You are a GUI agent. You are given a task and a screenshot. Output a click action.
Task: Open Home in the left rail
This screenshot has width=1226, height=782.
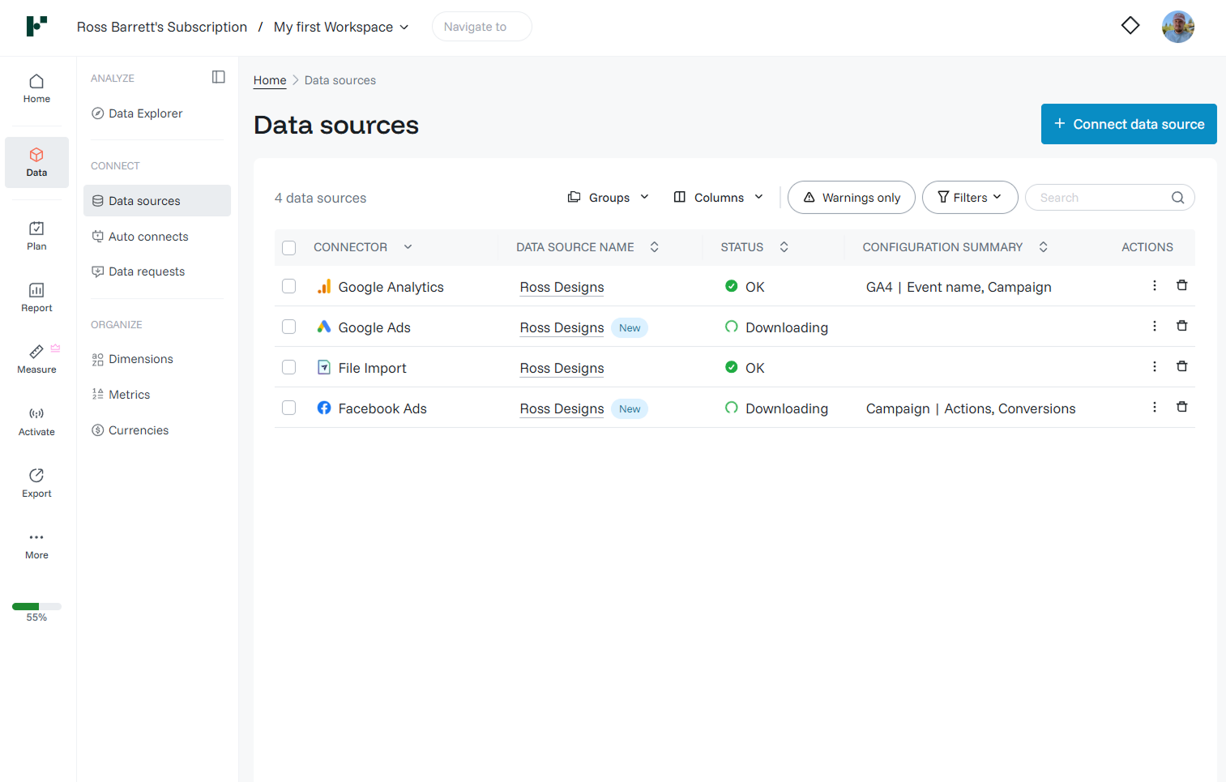(x=36, y=89)
